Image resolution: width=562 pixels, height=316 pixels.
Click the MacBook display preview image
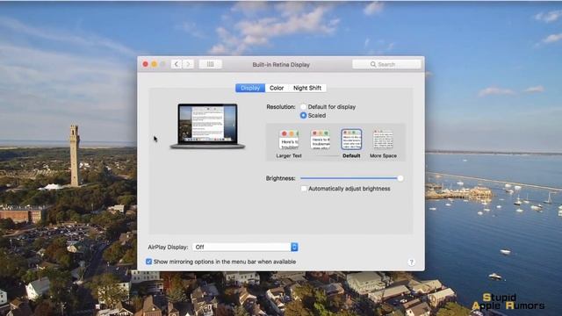(208, 126)
